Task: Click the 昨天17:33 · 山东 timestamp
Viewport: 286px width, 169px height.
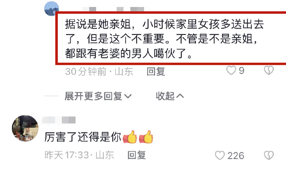Action: tap(79, 155)
